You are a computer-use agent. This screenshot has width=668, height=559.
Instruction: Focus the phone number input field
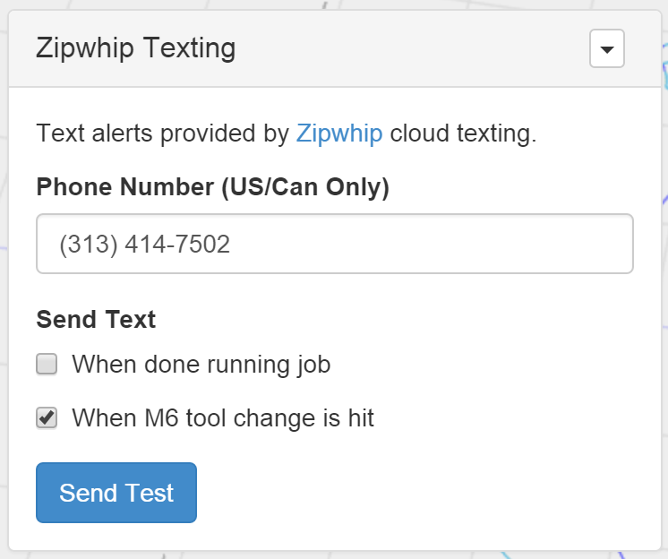click(334, 244)
